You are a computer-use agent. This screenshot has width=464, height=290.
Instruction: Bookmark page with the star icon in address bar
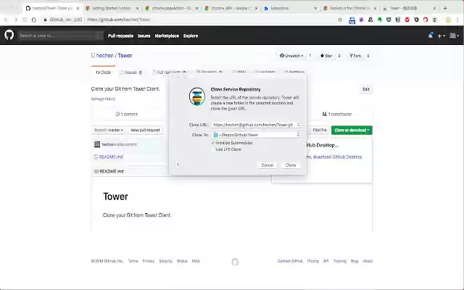coord(340,20)
